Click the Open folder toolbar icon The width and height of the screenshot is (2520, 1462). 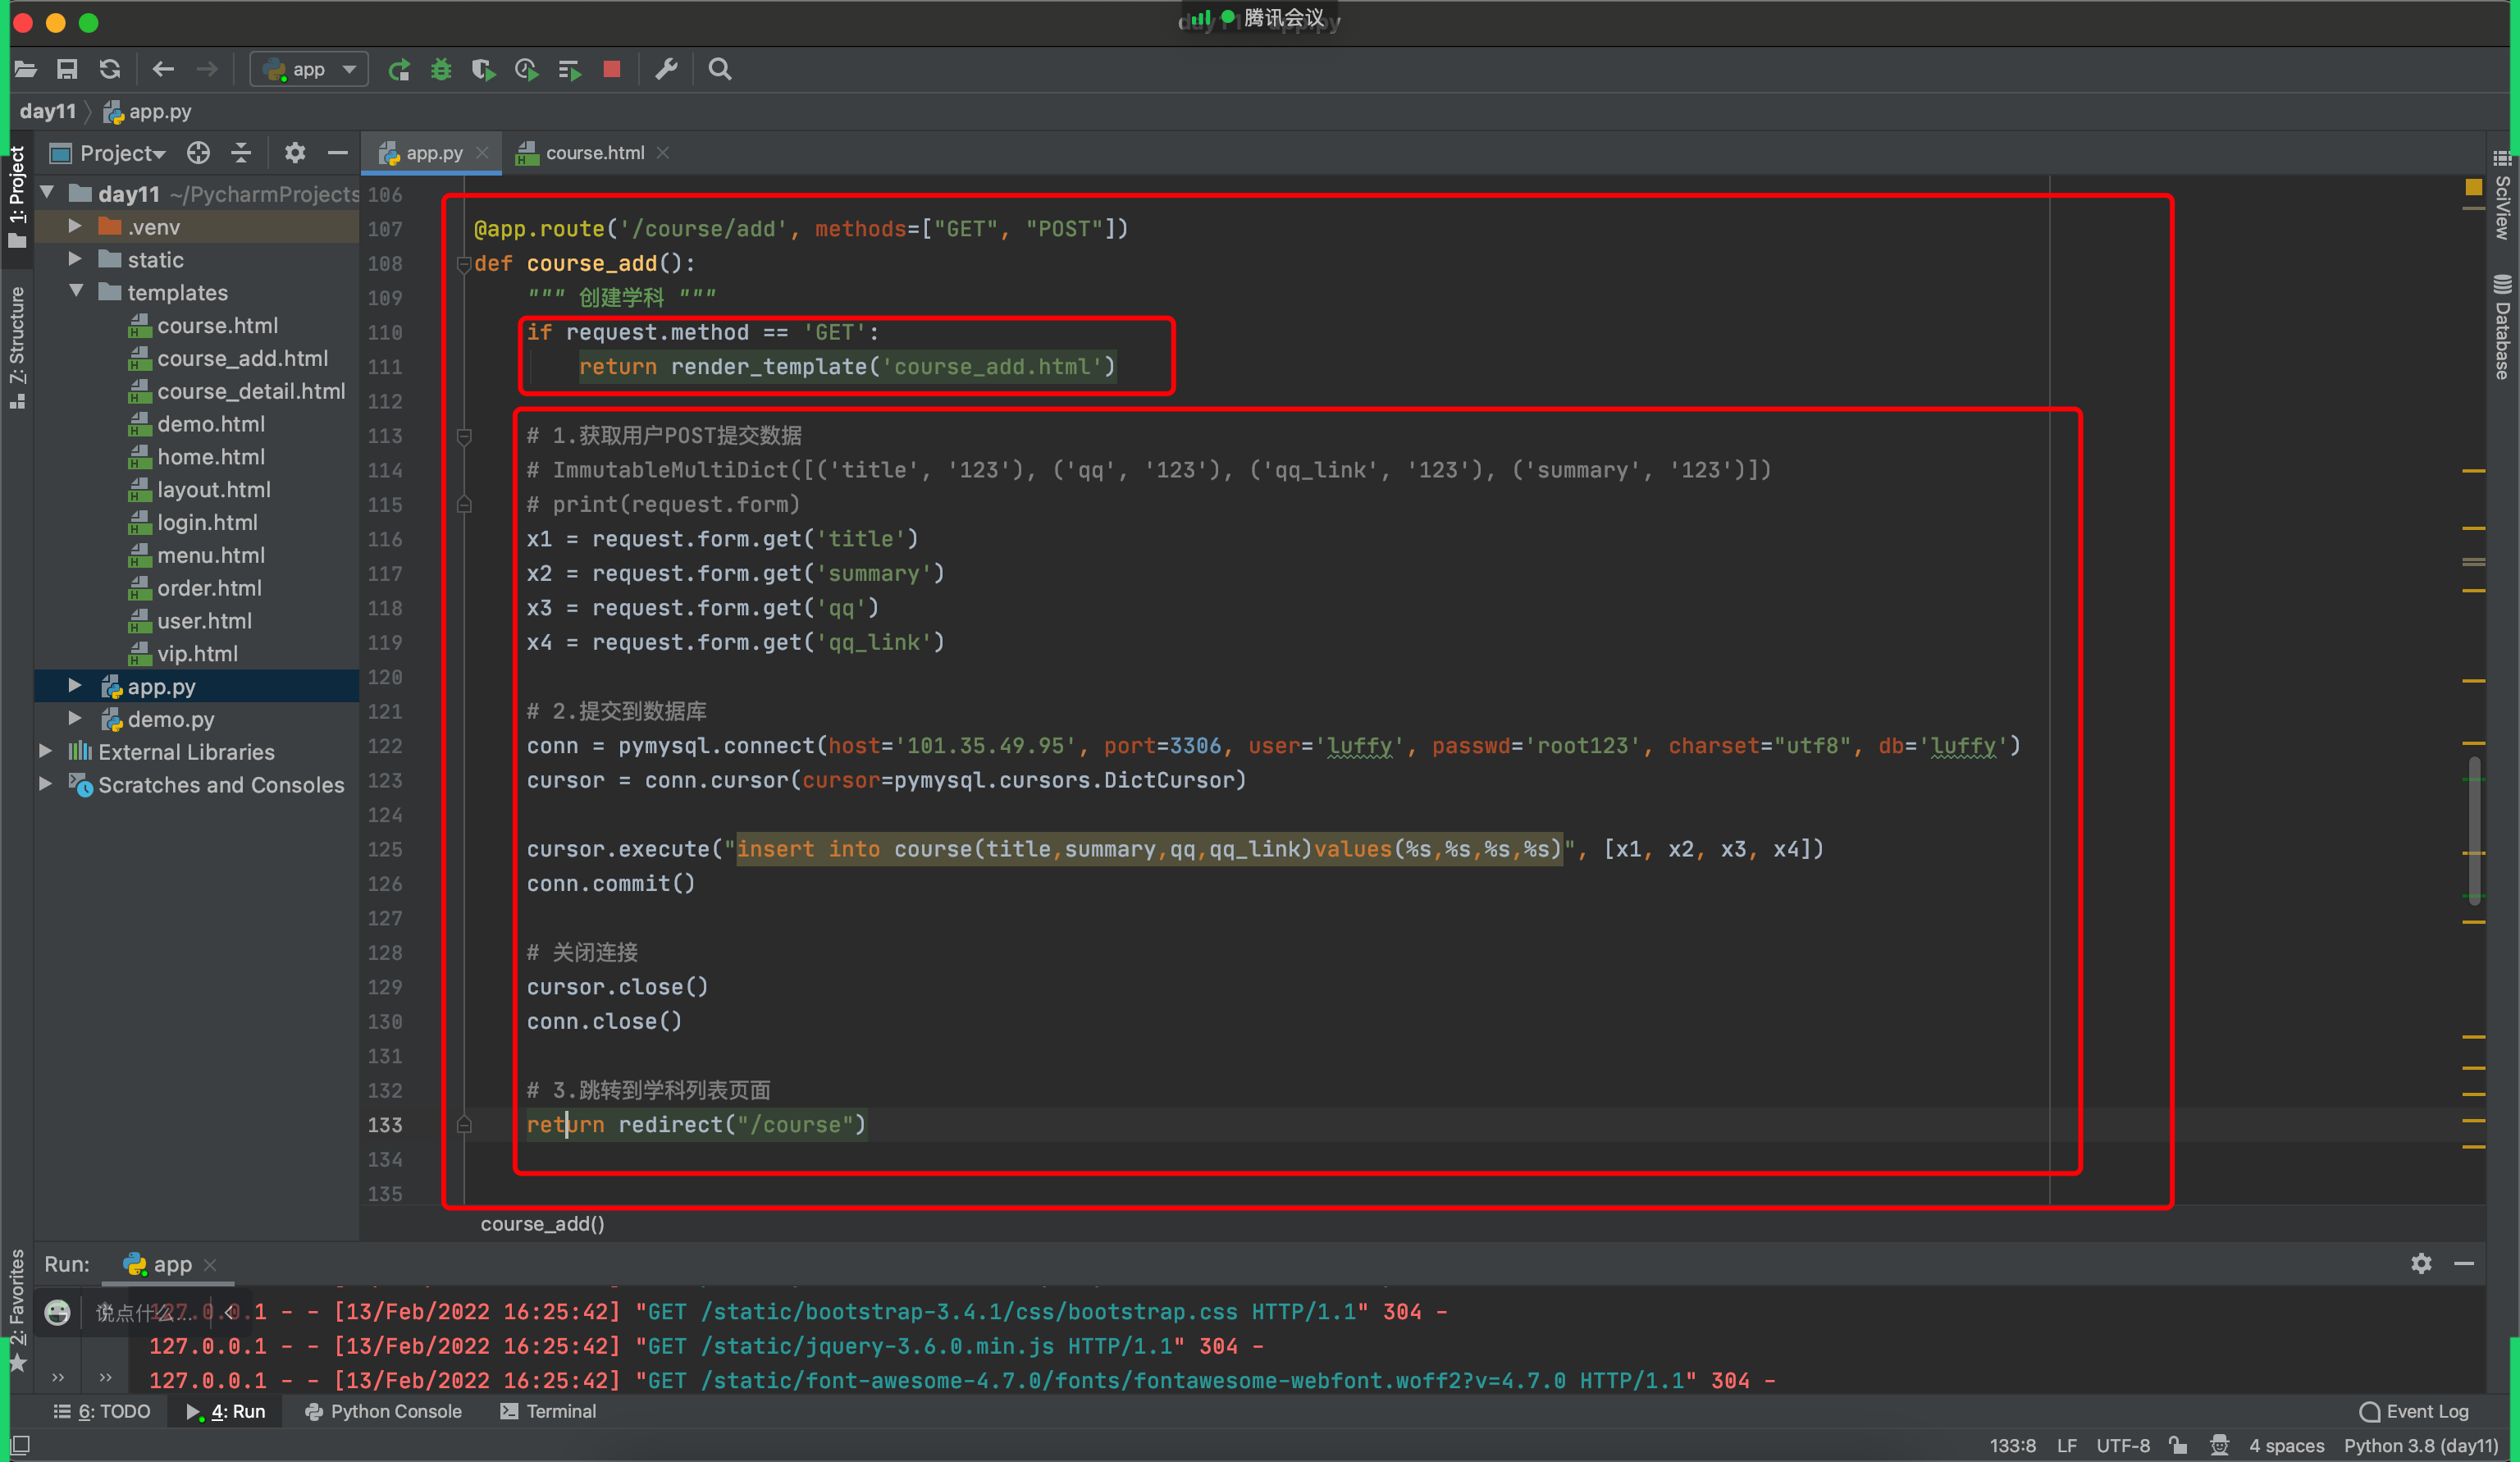(x=26, y=69)
